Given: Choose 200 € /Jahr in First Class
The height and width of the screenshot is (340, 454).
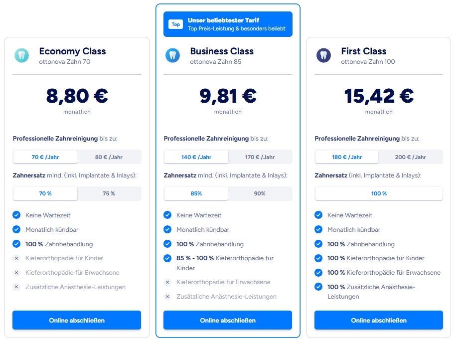Looking at the screenshot, I should [x=411, y=157].
